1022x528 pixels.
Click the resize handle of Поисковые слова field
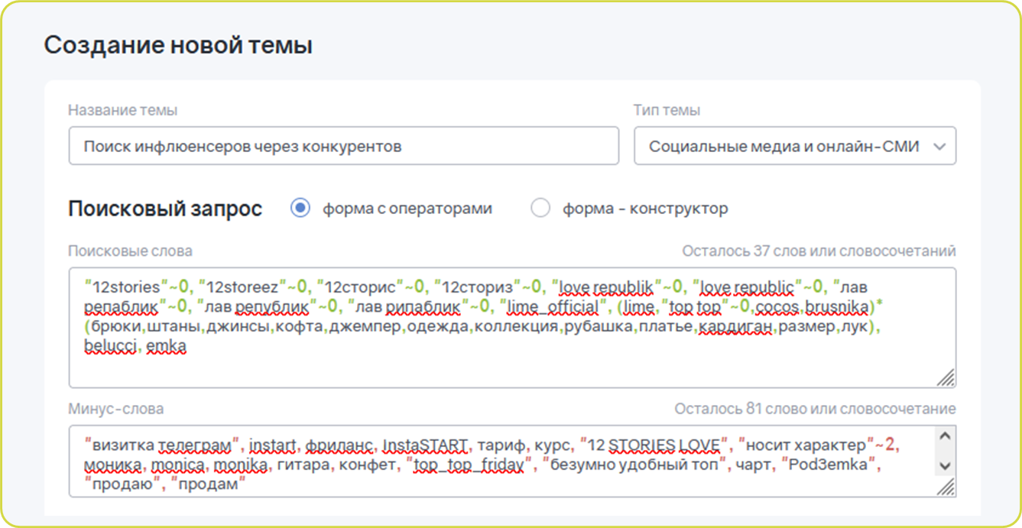(946, 377)
